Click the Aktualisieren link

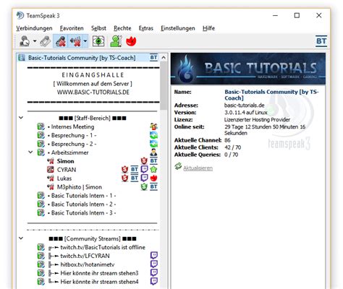click(198, 168)
